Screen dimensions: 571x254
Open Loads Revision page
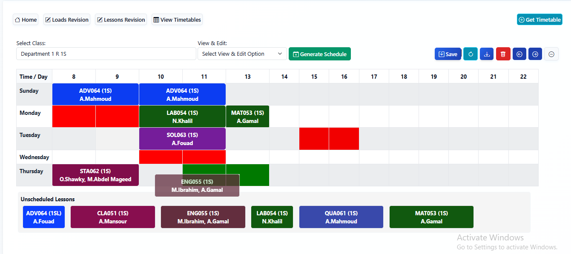pyautogui.click(x=67, y=20)
